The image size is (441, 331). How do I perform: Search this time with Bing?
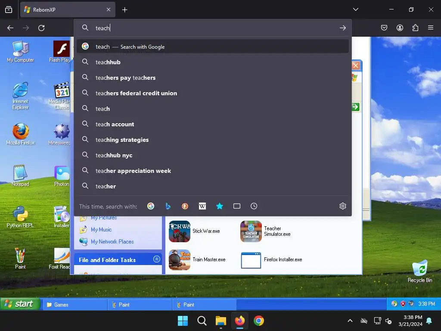point(168,206)
